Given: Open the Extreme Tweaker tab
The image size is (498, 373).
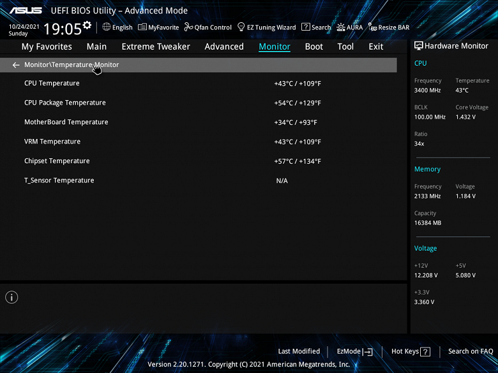Looking at the screenshot, I should [x=156, y=47].
